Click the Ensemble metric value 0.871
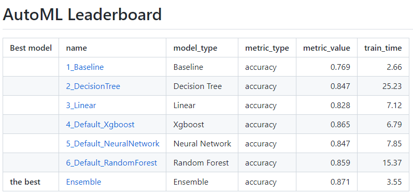 point(340,182)
